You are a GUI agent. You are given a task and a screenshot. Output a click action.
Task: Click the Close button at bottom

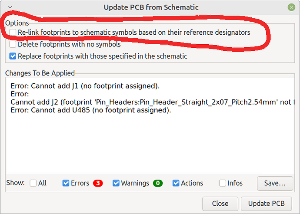click(220, 204)
